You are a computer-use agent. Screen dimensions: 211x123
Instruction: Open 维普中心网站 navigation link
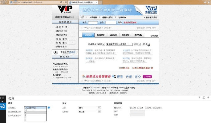point(108,18)
